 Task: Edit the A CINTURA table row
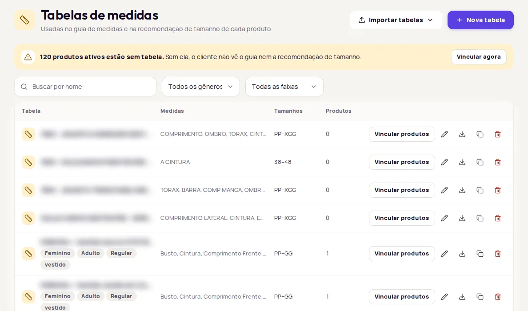click(444, 162)
